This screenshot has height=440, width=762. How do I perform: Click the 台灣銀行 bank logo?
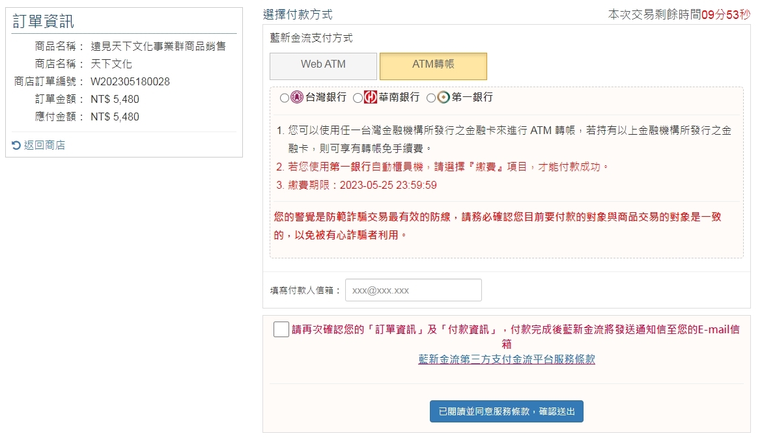click(297, 98)
